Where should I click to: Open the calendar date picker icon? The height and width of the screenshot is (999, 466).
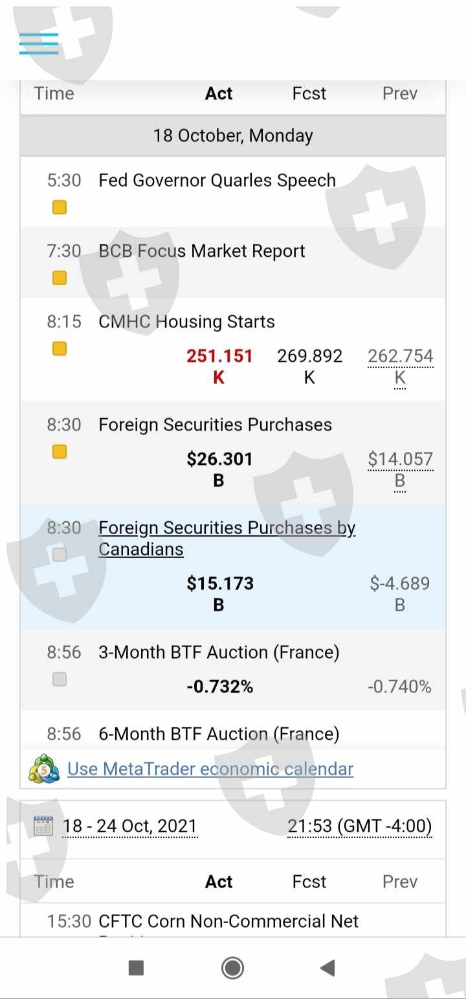pyautogui.click(x=43, y=827)
